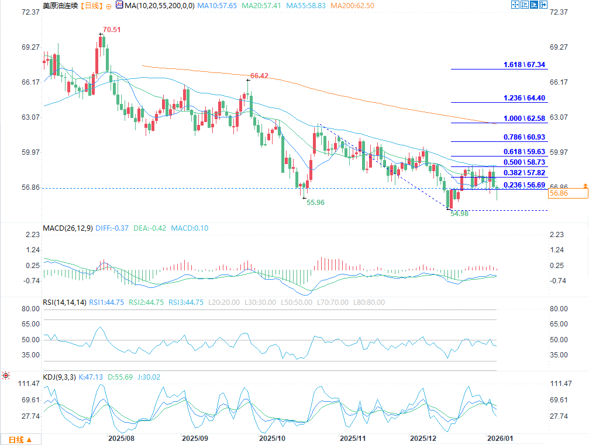Click the RSI(14,14,14) indicator label

pyautogui.click(x=64, y=302)
